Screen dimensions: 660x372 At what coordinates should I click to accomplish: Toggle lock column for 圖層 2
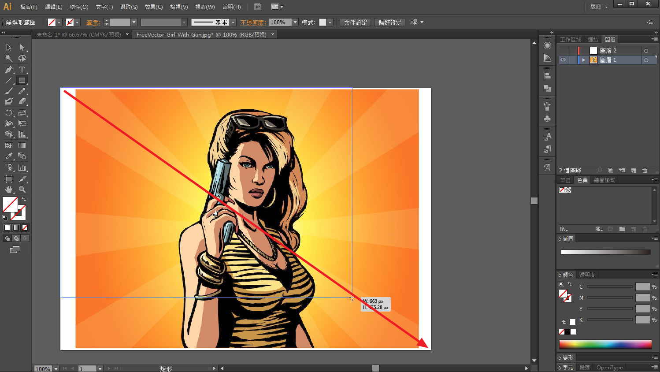(x=572, y=51)
